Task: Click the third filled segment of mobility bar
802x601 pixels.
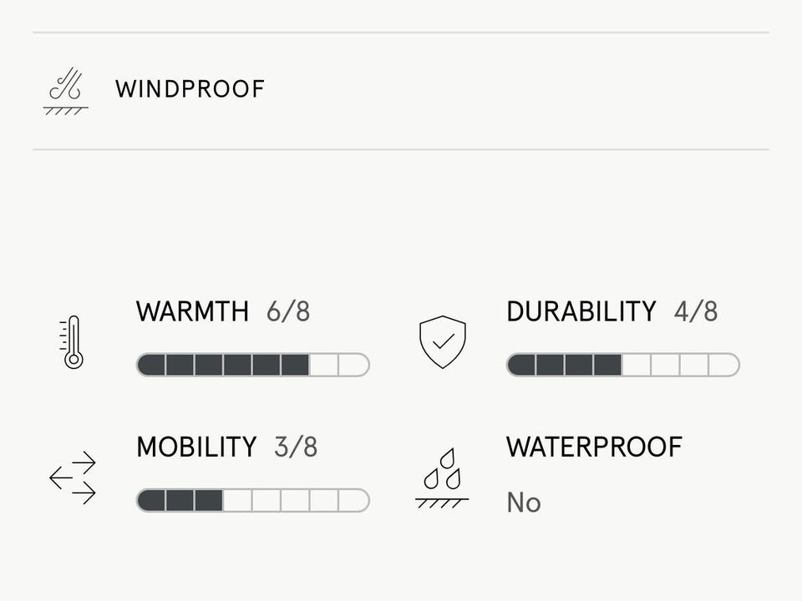Action: [209, 500]
